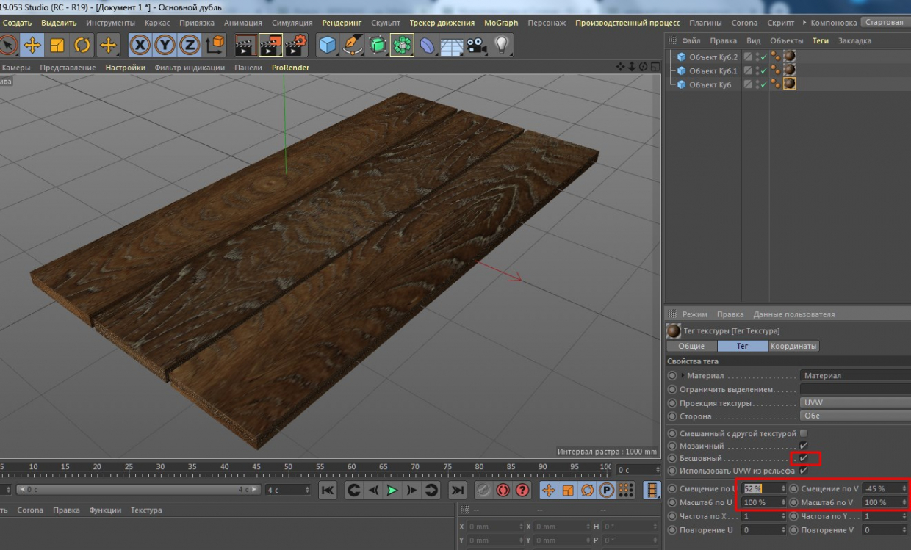Jump to the end of animation

458,490
